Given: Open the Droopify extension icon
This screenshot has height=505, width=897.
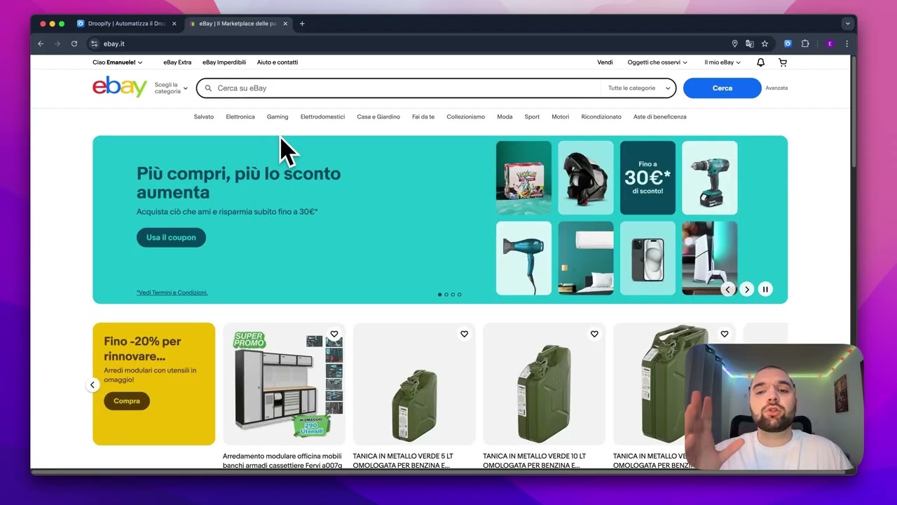Looking at the screenshot, I should [x=788, y=43].
